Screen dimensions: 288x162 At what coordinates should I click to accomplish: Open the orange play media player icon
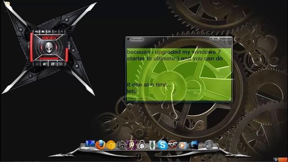(182, 145)
